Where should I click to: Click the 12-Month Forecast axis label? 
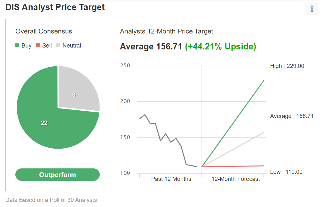point(236,179)
